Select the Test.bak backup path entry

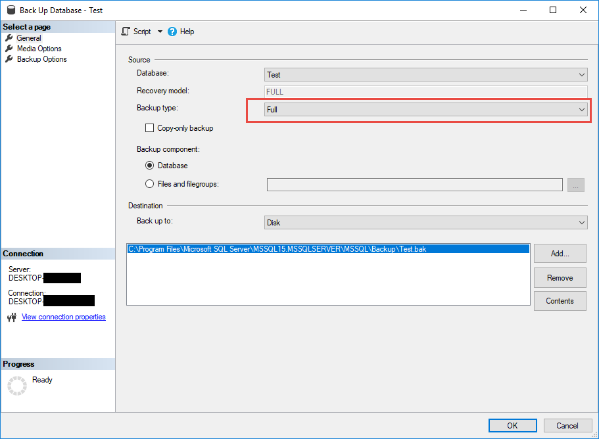(277, 249)
